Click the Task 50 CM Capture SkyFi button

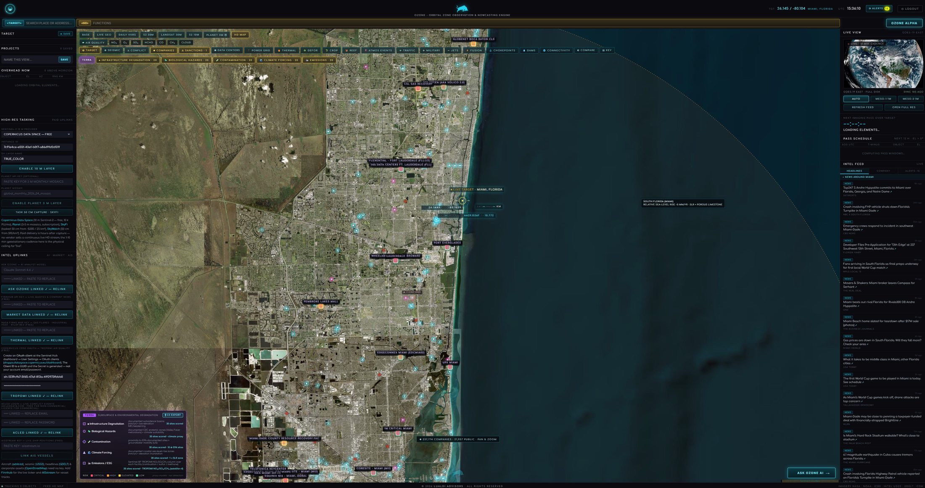[37, 212]
